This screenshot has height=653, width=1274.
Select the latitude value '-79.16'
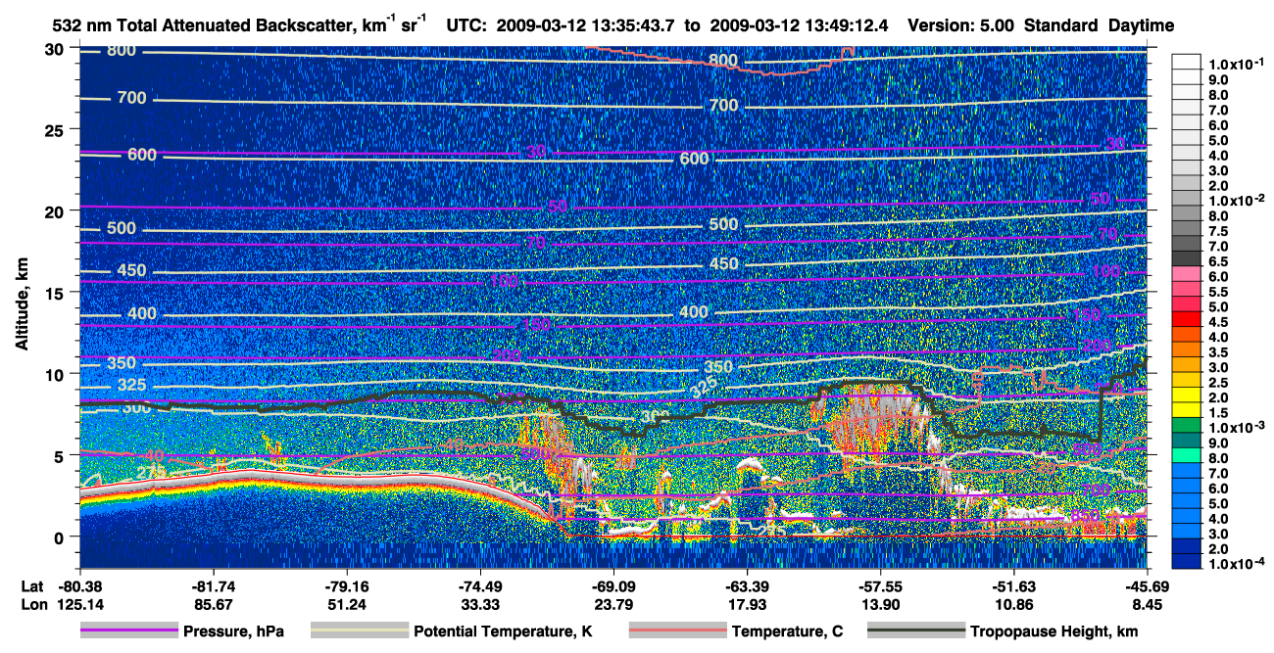[347, 586]
